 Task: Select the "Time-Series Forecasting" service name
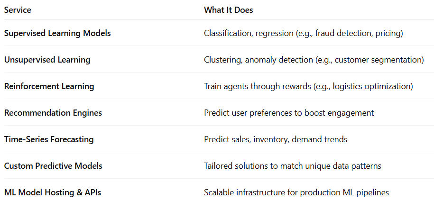(x=49, y=139)
